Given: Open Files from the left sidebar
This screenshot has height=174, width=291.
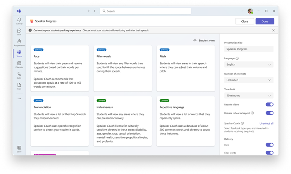Looking at the screenshot, I should tap(19, 86).
